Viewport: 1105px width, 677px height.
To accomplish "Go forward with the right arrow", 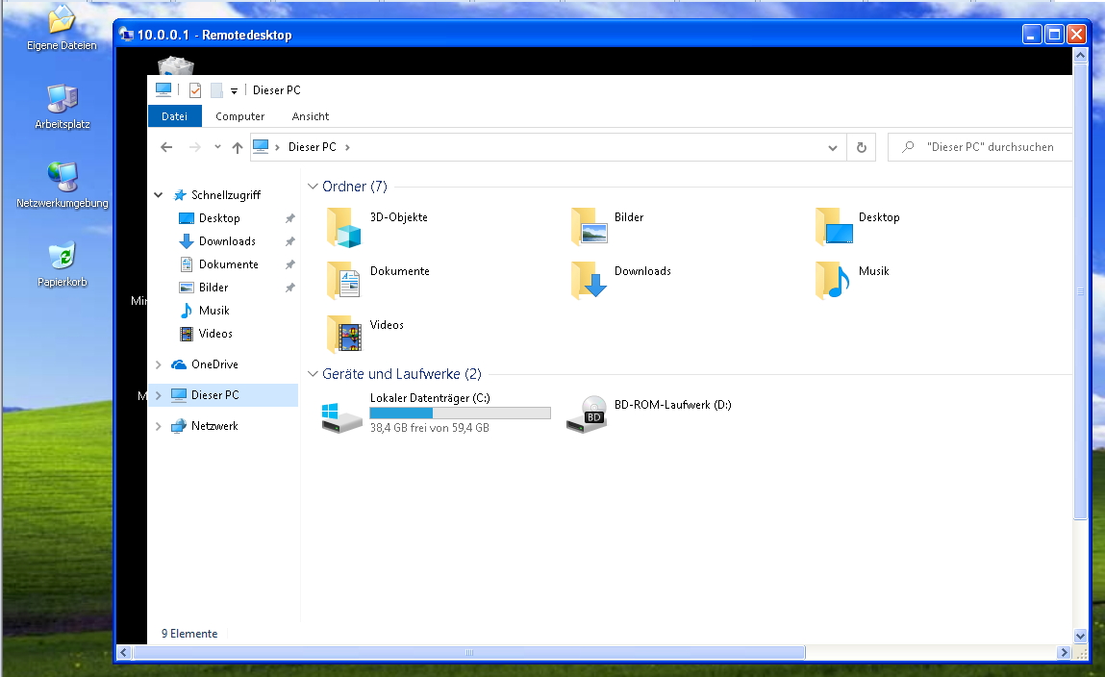I will click(x=195, y=147).
